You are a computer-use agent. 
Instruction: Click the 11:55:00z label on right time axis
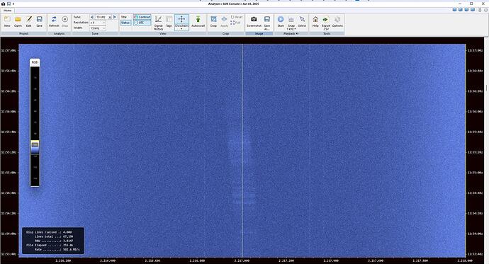475,173
